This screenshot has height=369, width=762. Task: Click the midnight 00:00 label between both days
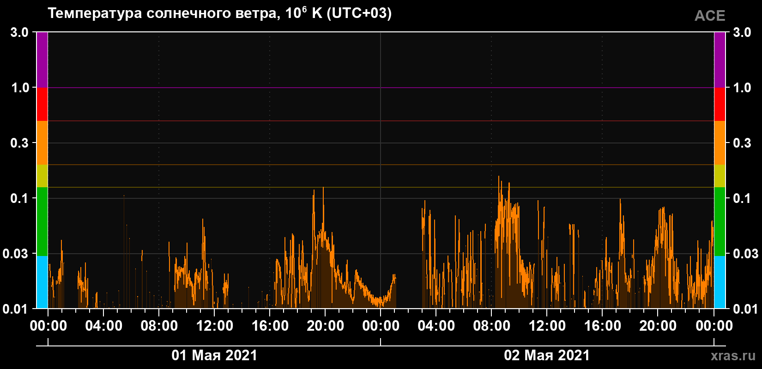coord(381,326)
